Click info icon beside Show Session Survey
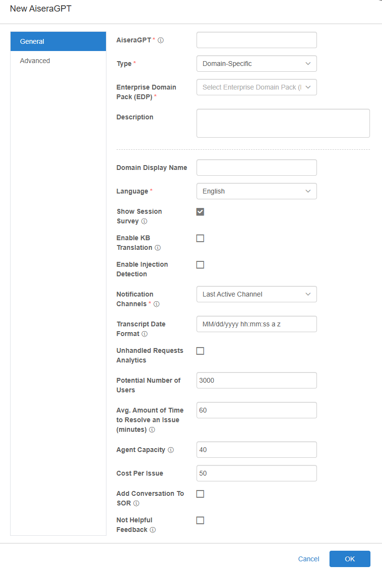Viewport: 382px width, 569px height. 144,221
